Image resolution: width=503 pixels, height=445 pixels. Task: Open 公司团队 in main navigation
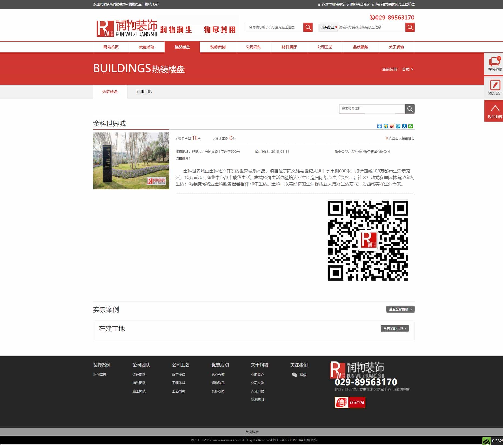click(x=253, y=47)
